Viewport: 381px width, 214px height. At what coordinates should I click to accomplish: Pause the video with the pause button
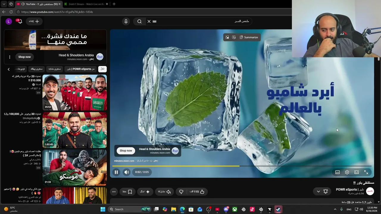tap(116, 172)
